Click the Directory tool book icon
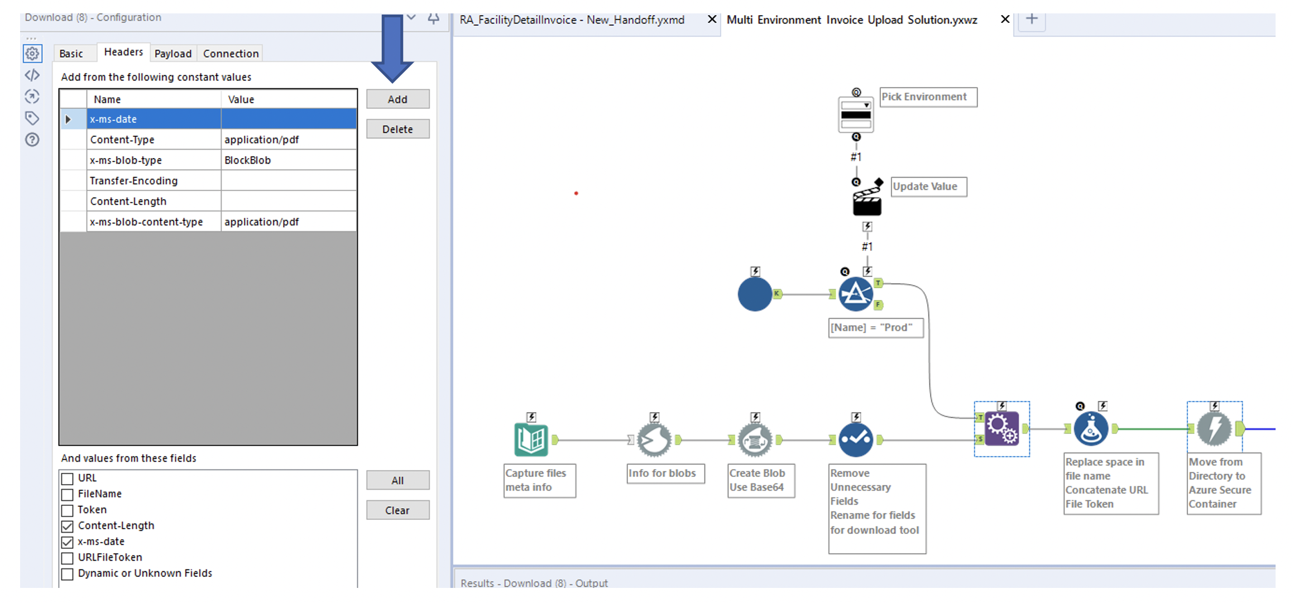1294x603 pixels. 530,440
